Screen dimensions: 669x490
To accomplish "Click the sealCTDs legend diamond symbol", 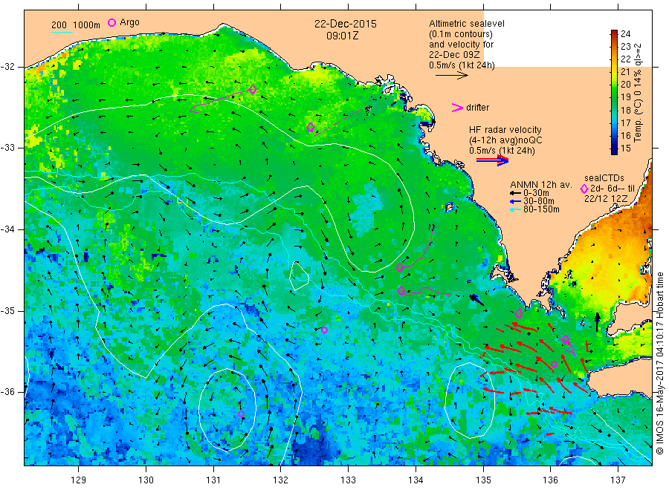I will 584,189.
